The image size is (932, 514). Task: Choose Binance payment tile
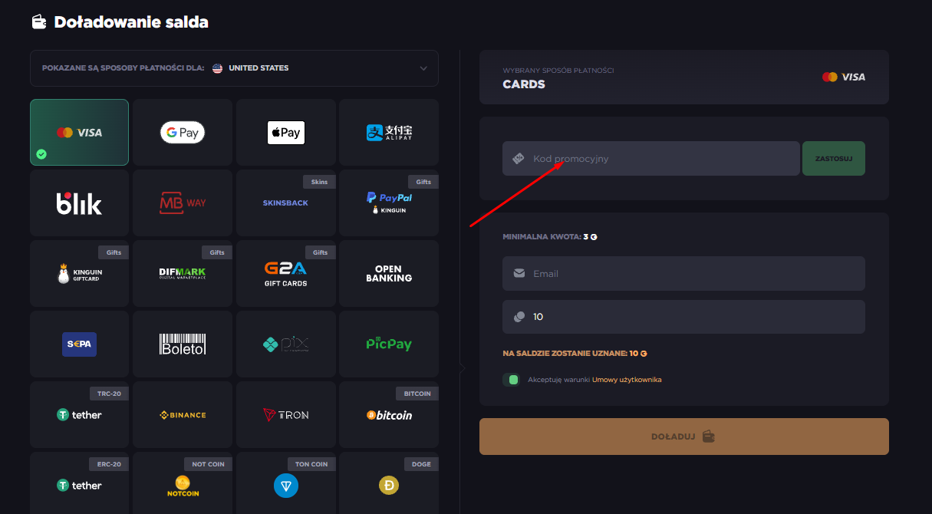tap(183, 414)
